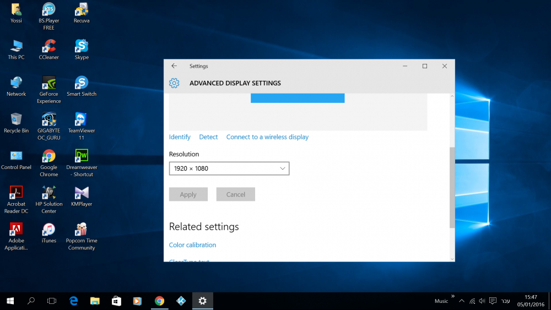Open the Kodi taskbar icon
This screenshot has height=310, width=551.
[181, 301]
